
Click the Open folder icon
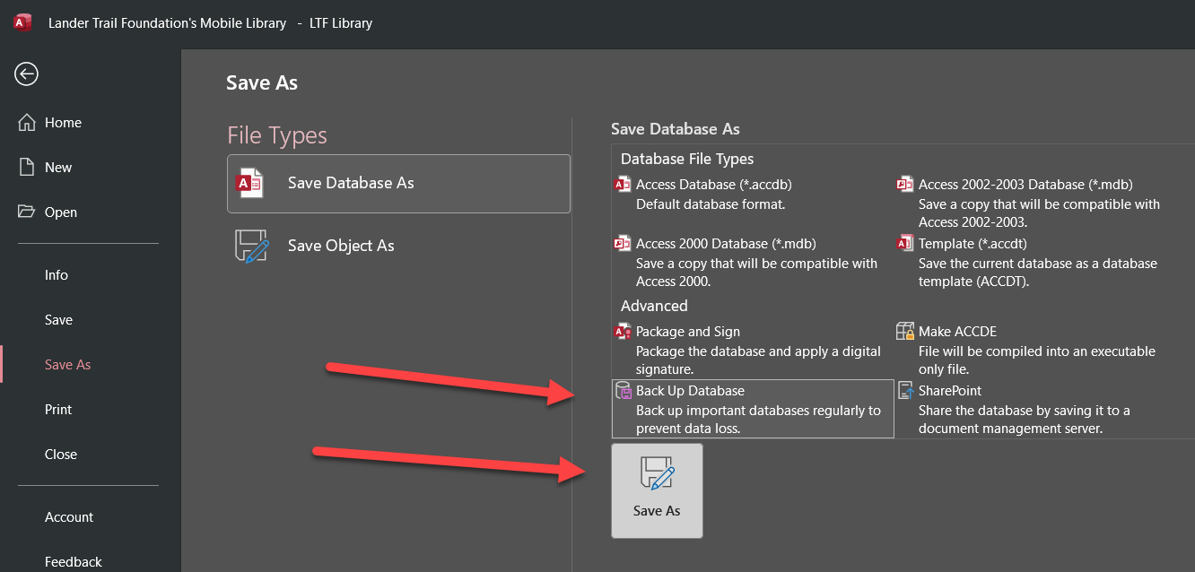(27, 212)
